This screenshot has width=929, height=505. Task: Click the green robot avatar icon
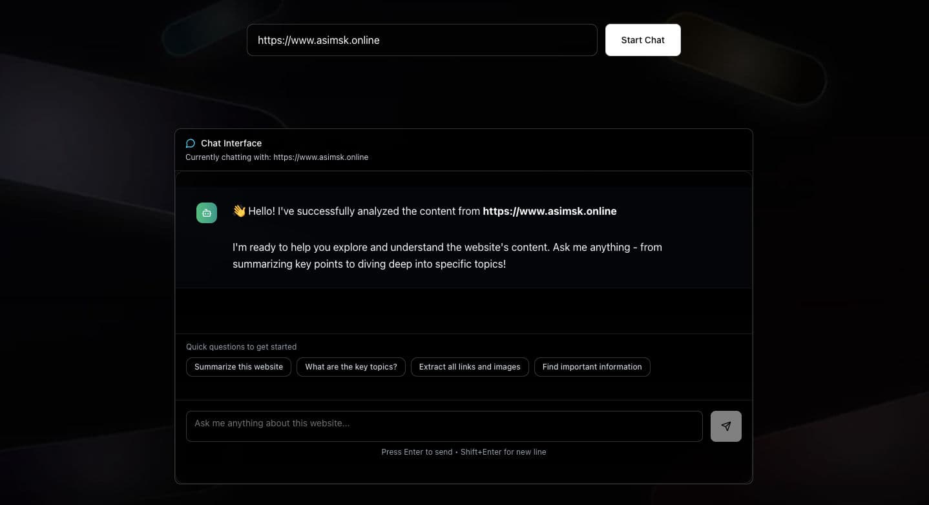(206, 212)
